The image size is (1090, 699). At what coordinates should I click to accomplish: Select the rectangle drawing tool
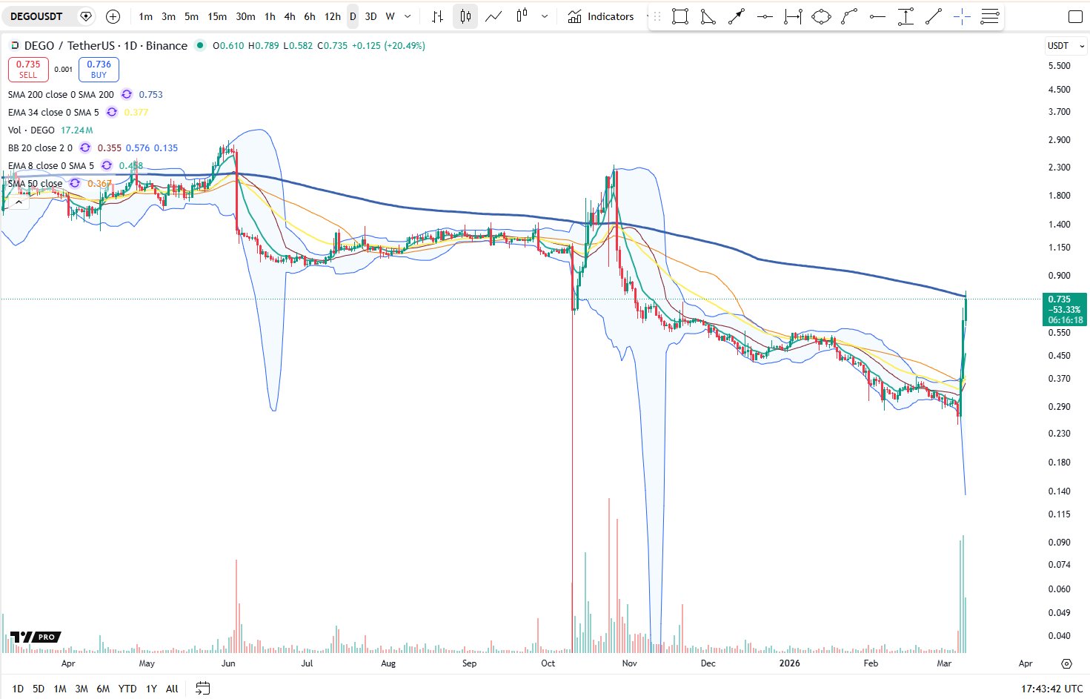pyautogui.click(x=679, y=16)
